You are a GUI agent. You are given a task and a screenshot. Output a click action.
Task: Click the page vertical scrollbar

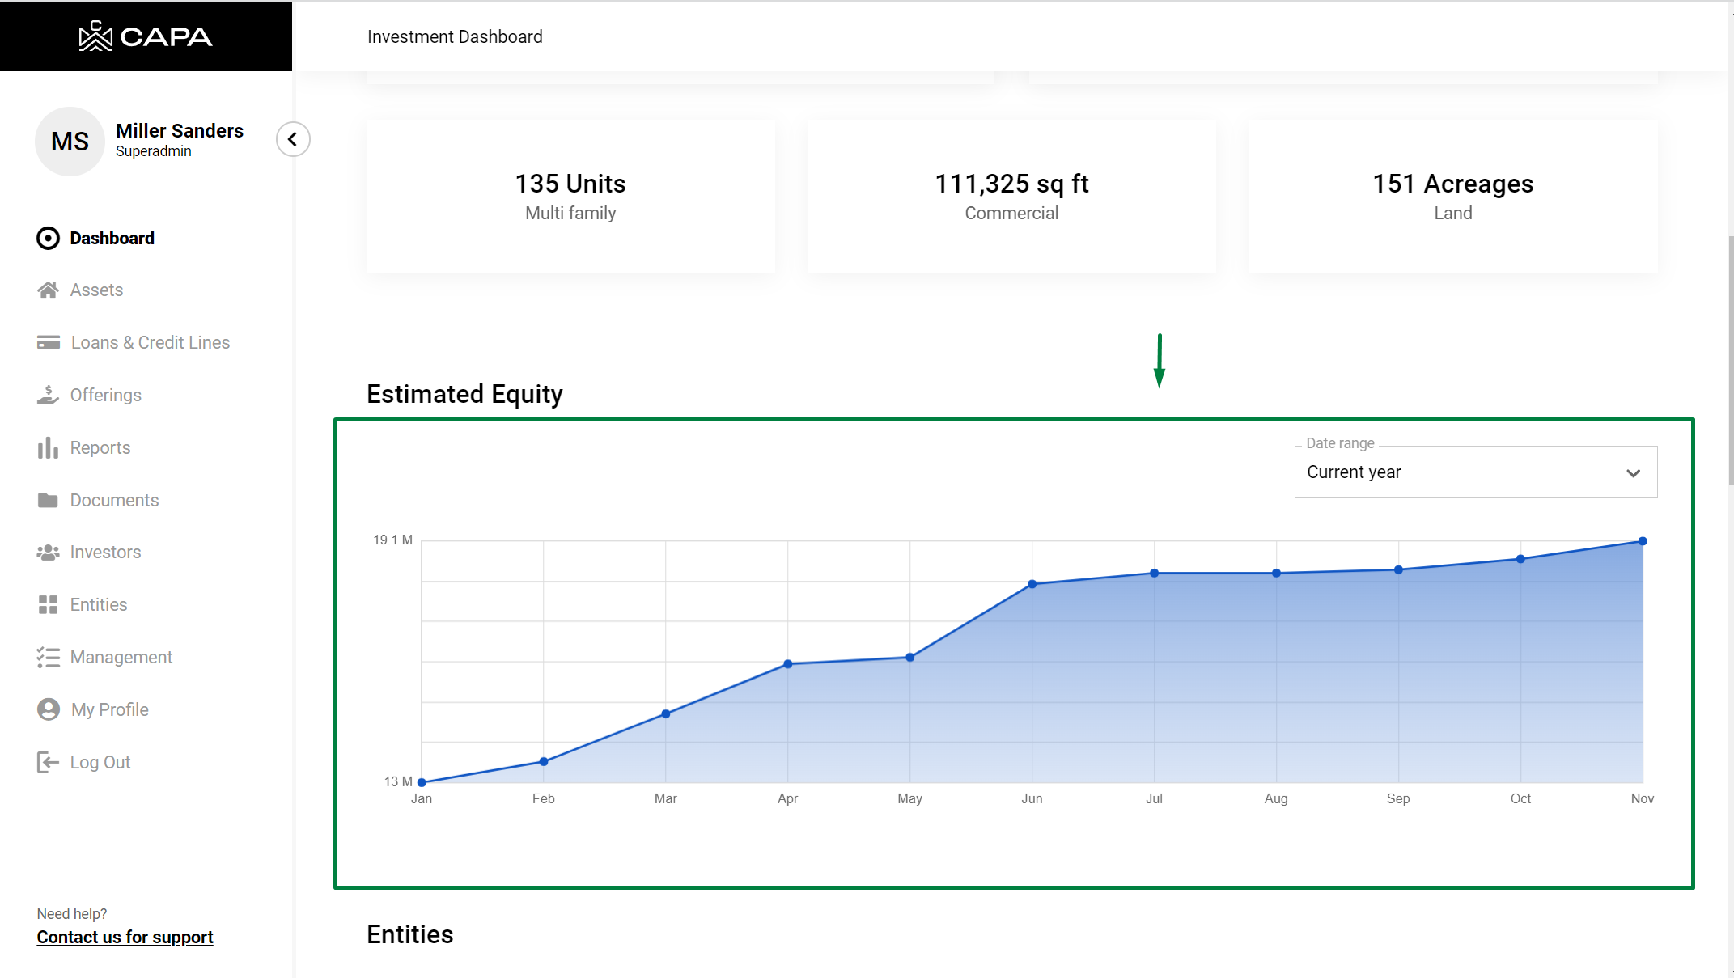pos(1730,360)
